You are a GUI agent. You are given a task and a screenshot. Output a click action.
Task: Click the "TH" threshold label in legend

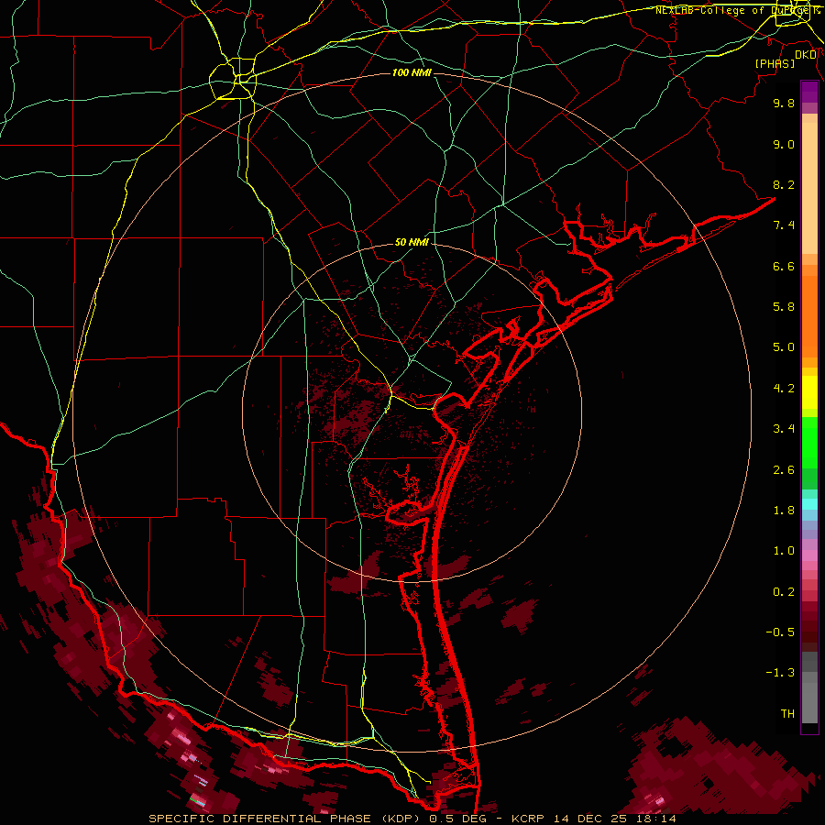click(x=787, y=714)
